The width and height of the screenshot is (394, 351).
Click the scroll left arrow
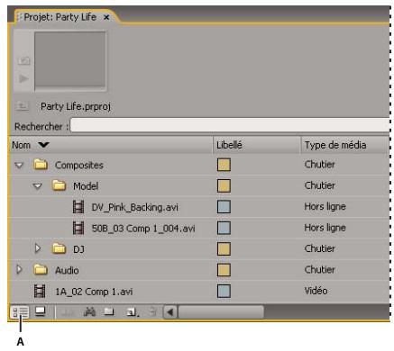pyautogui.click(x=170, y=312)
